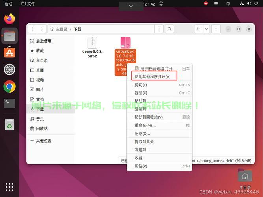The height and width of the screenshot is (197, 263).
Task: Click 下载 in the path bar
Action: coord(78,29)
